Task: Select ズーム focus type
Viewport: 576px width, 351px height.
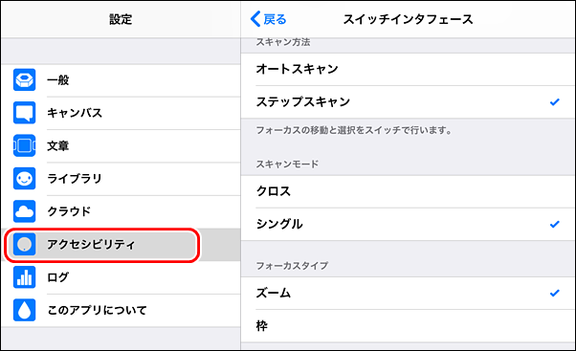Action: [x=409, y=294]
